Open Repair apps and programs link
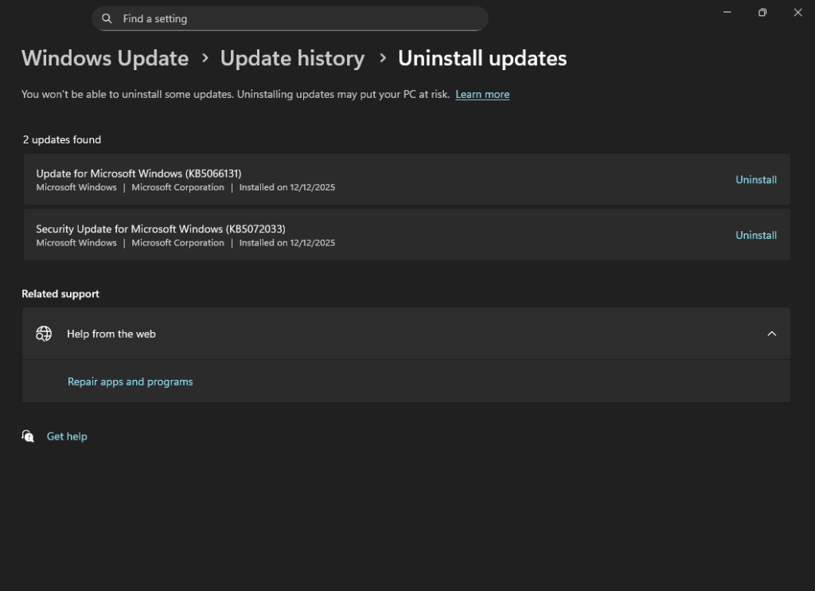 pos(130,382)
